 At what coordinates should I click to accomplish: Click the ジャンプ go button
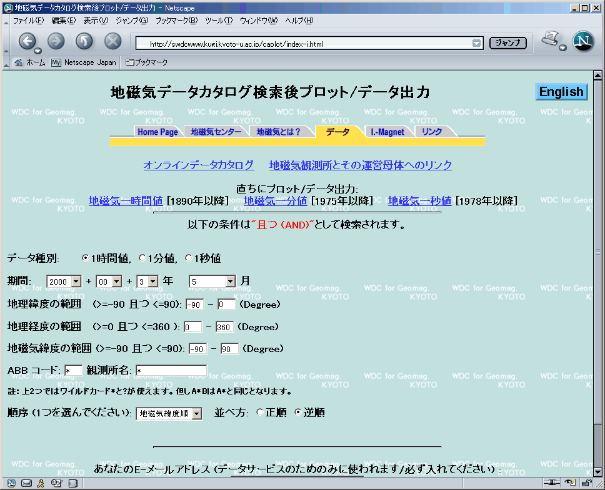[507, 43]
